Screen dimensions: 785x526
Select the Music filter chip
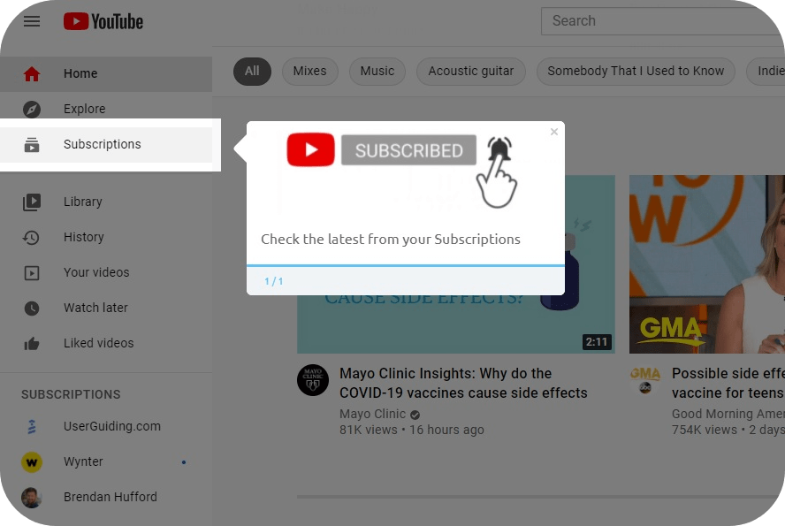[x=377, y=71]
